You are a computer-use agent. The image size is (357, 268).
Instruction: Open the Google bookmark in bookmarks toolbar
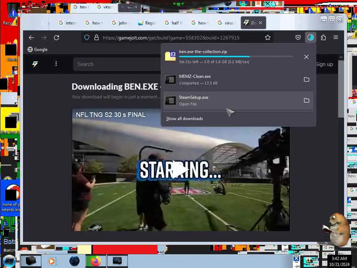[x=38, y=50]
